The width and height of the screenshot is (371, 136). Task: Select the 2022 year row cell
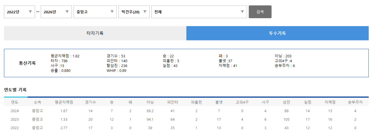(15, 128)
